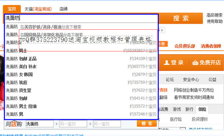Click the arrow chevron beside the search dropdown
Screen dimensions: 224x136
point(162,30)
